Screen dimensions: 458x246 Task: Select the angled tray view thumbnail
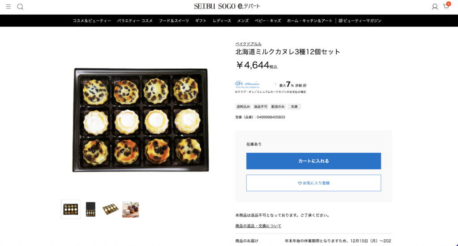[x=110, y=209]
